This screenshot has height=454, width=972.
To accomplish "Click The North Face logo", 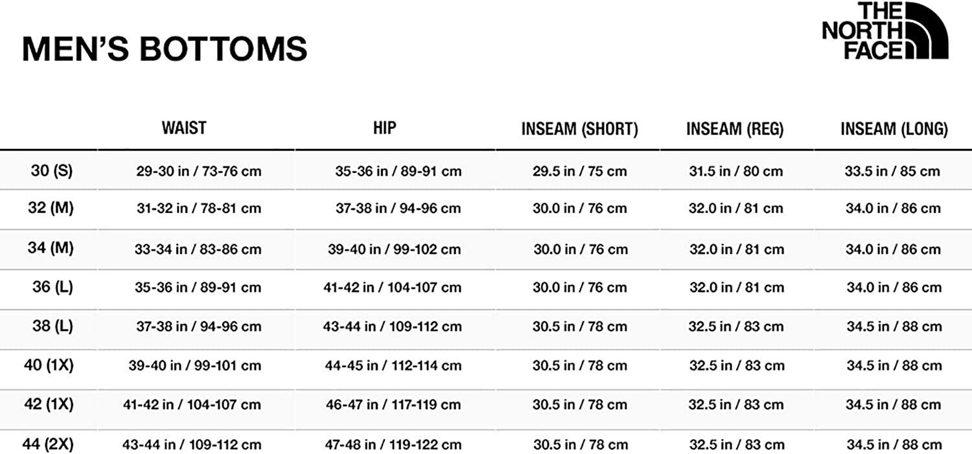I will coord(885,31).
